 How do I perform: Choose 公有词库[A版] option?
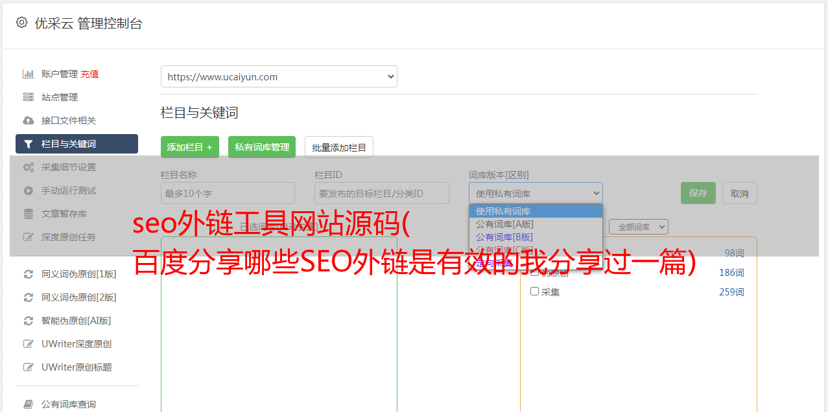(x=536, y=224)
